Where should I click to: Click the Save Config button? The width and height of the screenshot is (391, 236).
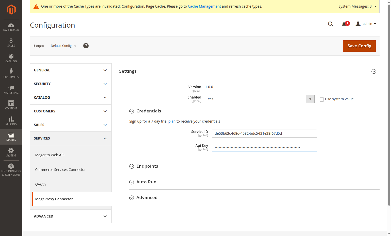[x=359, y=46]
